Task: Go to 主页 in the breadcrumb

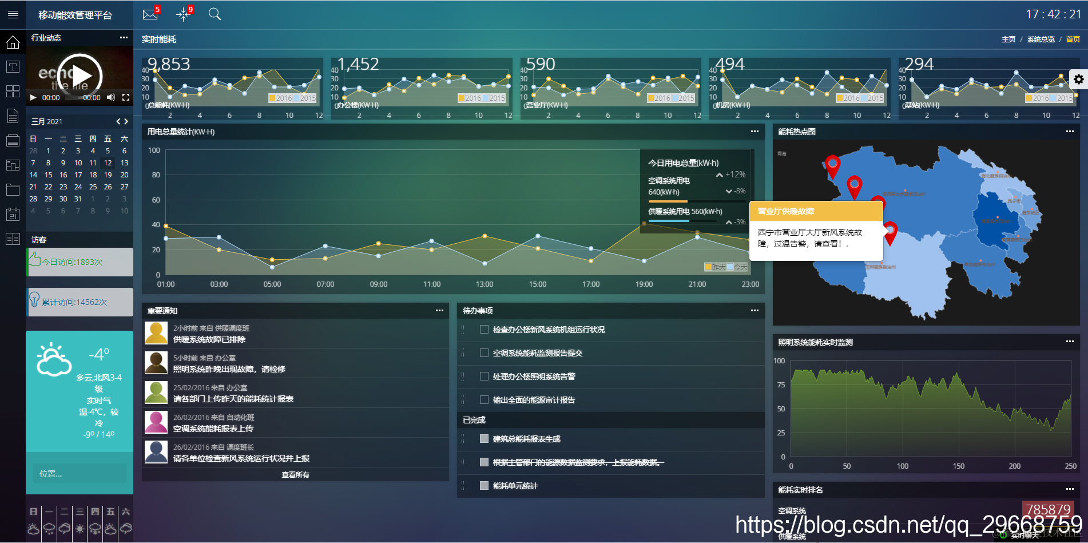Action: [x=1008, y=39]
